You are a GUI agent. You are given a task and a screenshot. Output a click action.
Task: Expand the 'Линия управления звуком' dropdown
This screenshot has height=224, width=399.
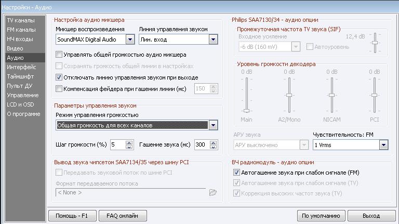(x=213, y=39)
